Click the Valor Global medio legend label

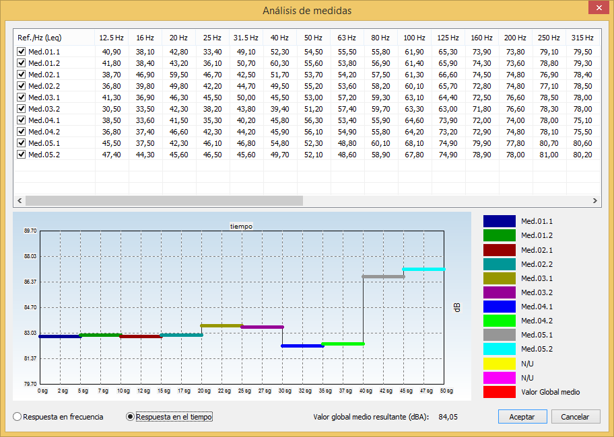point(550,392)
